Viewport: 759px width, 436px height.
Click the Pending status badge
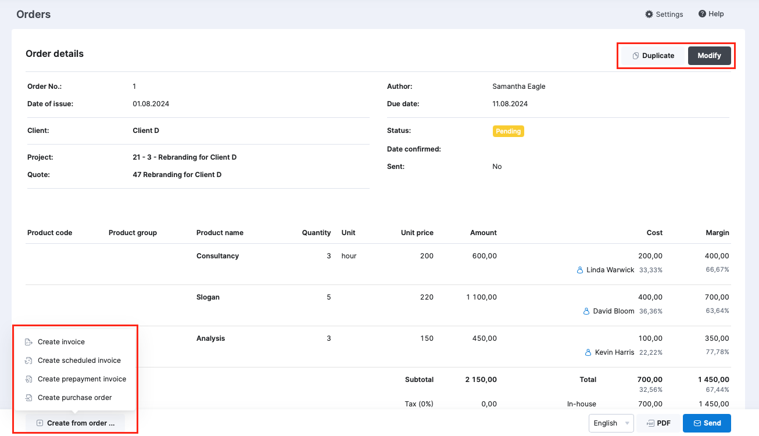(x=508, y=131)
